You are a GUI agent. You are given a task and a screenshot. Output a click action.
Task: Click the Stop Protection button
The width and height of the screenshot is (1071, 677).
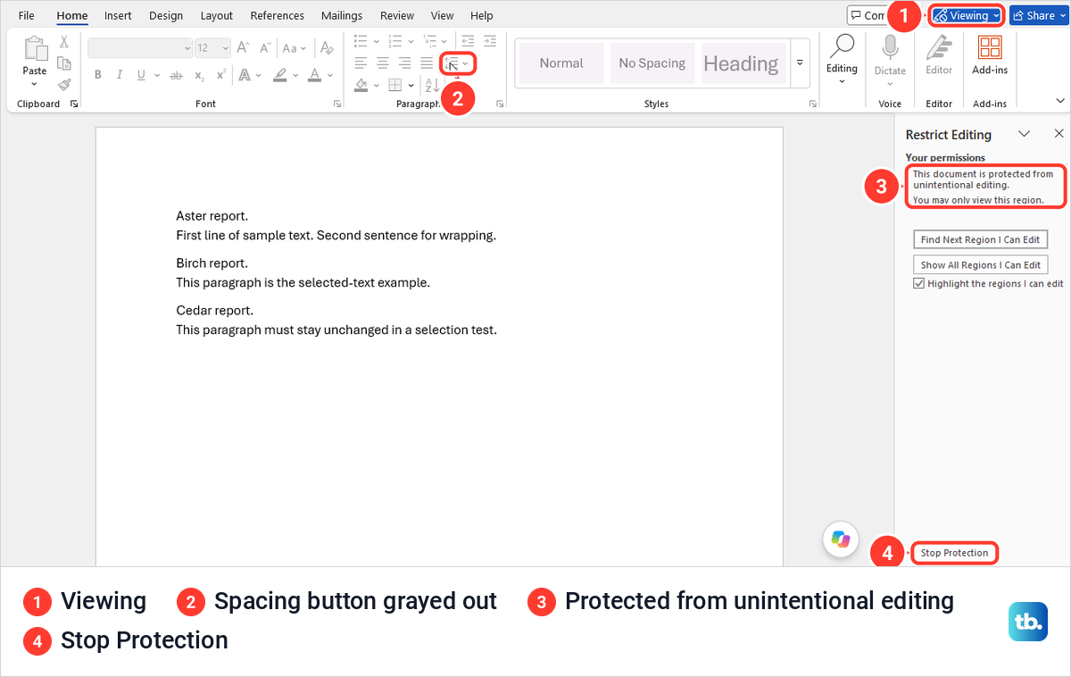(954, 553)
